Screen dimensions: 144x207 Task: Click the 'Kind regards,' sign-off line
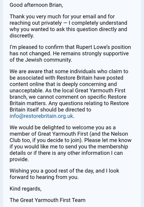(x=26, y=189)
